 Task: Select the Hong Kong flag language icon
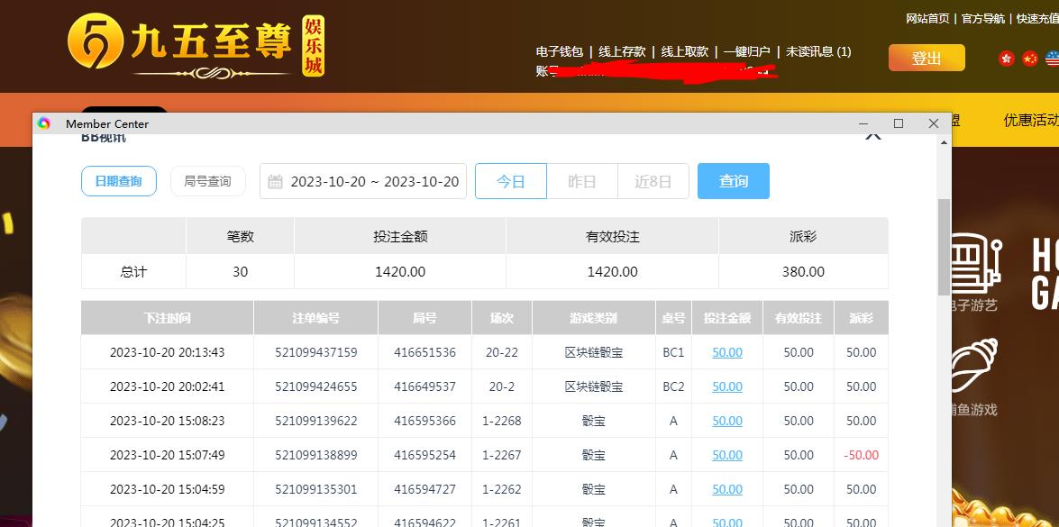[x=1007, y=59]
